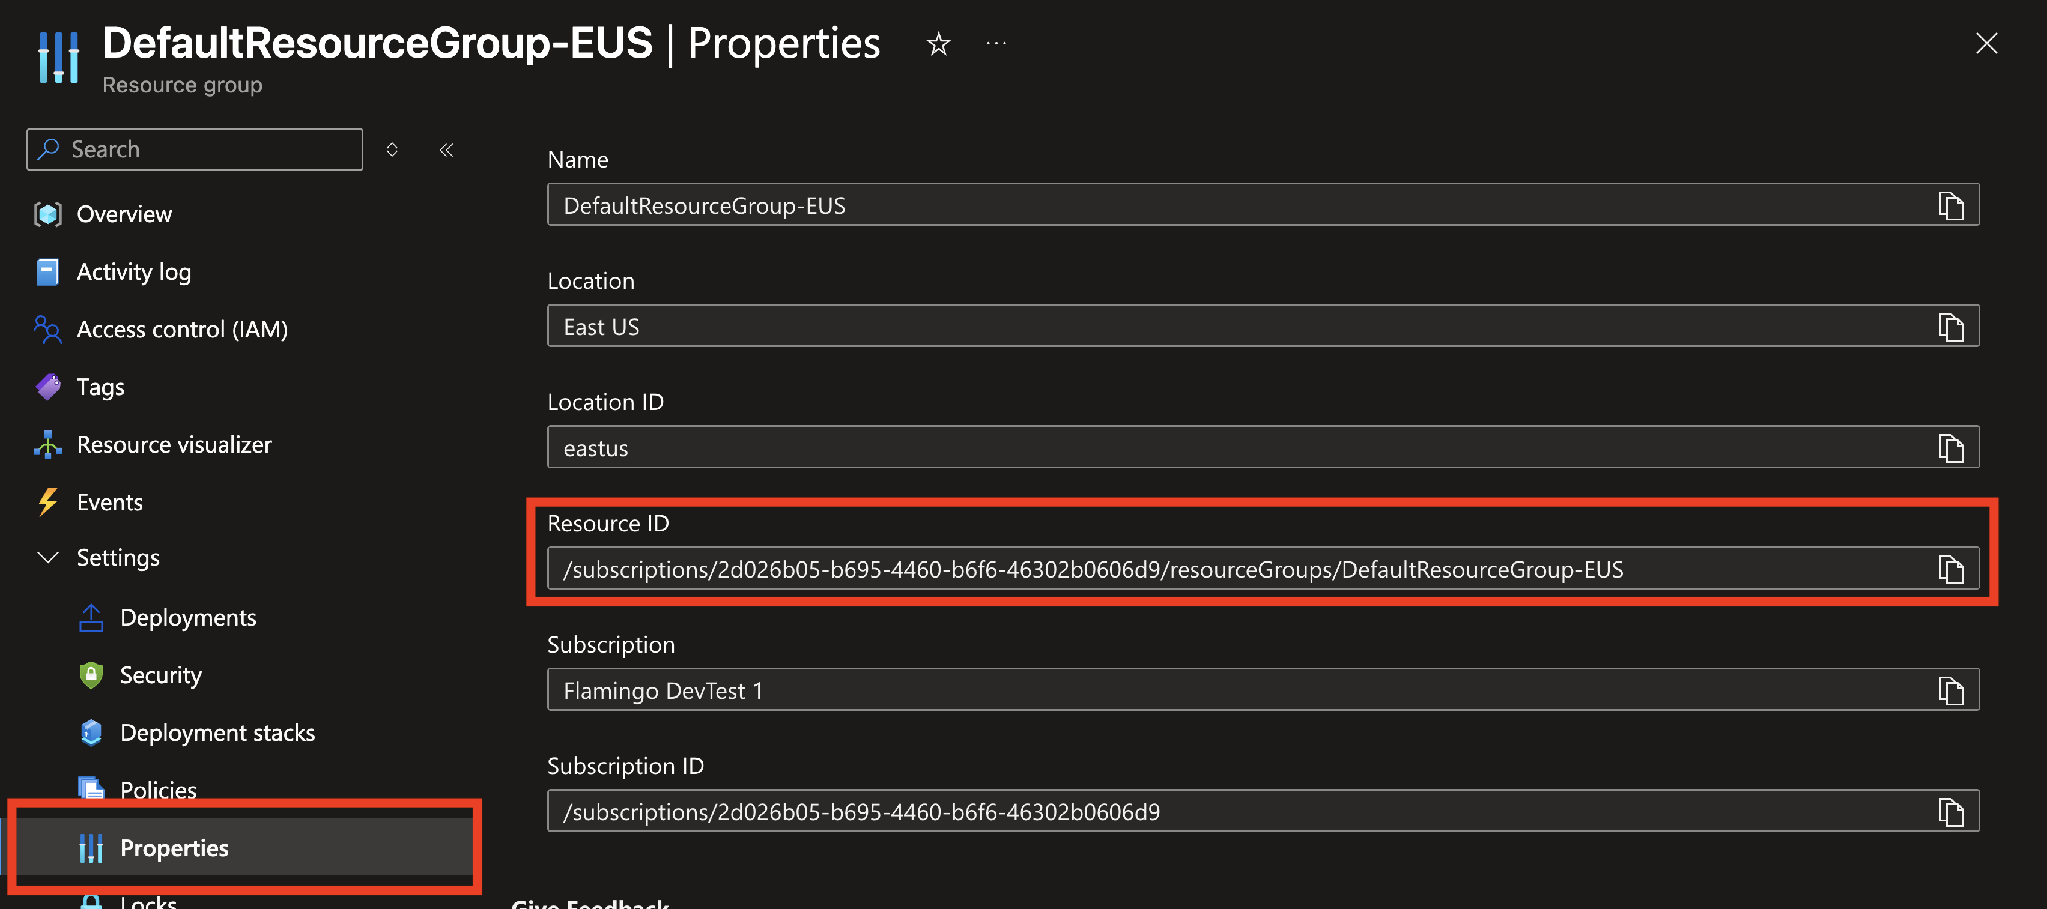Open Deployment stacks settings
This screenshot has height=909, width=2047.
coord(217,732)
